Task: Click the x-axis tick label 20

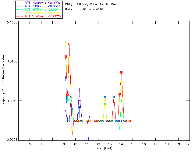Action: [x=190, y=144]
